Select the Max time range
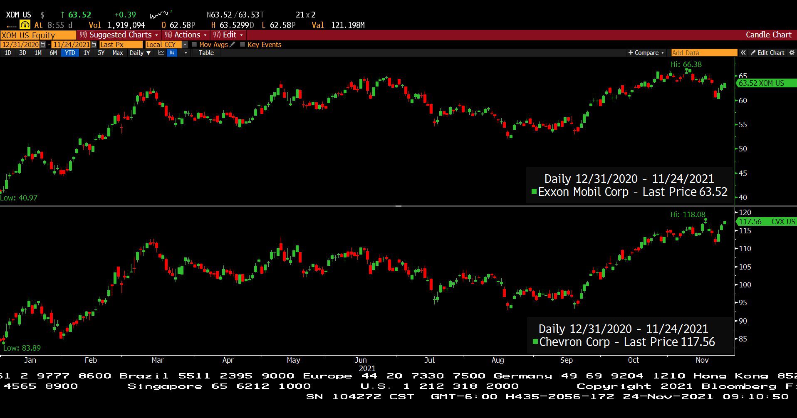Image resolution: width=797 pixels, height=418 pixels. click(x=118, y=53)
